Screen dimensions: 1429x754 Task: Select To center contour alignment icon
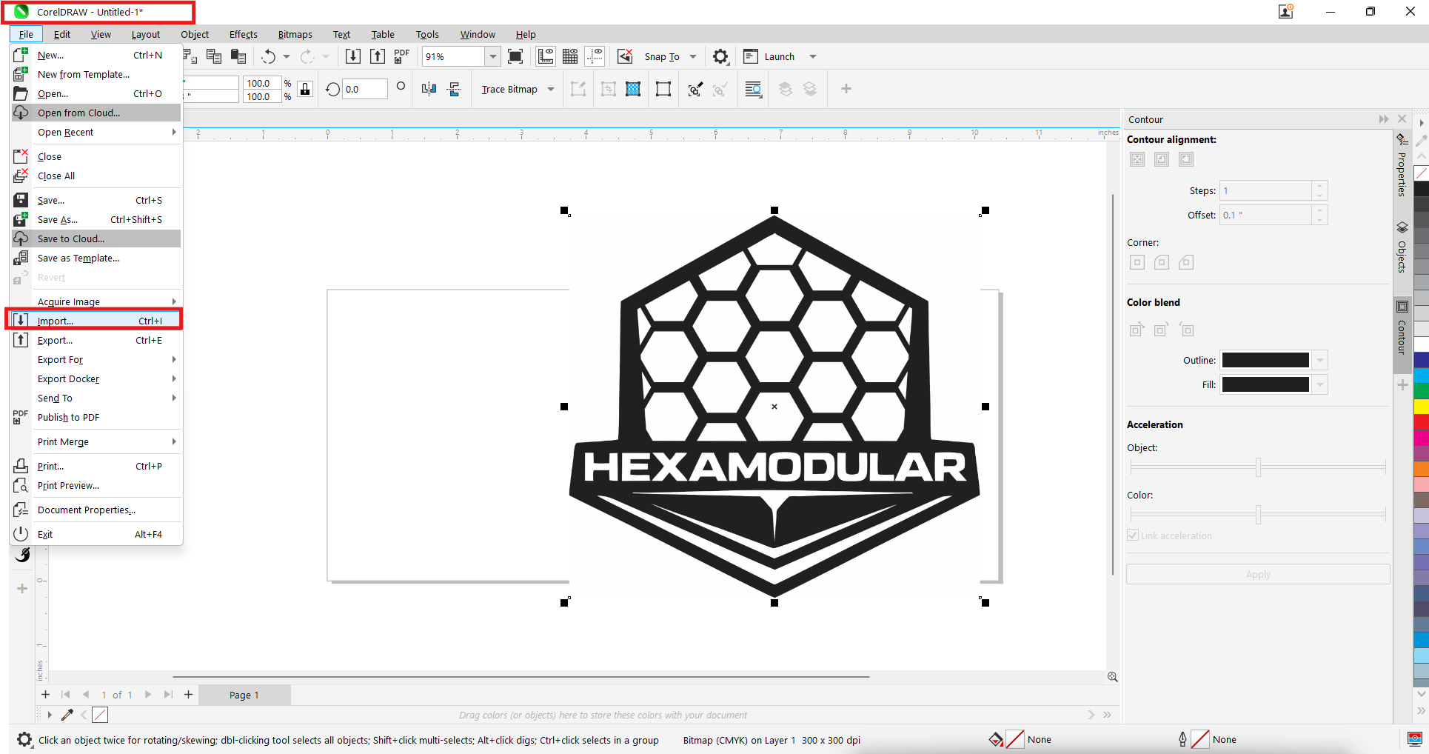pos(1137,159)
